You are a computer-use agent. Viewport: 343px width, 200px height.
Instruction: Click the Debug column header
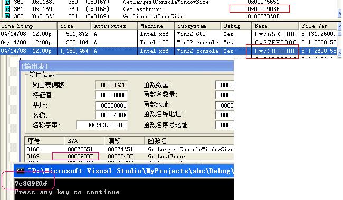(236, 26)
